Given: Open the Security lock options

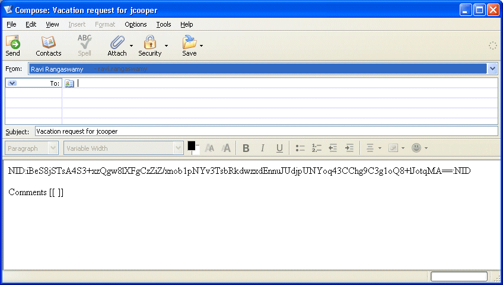Looking at the screenshot, I should pyautogui.click(x=150, y=46).
